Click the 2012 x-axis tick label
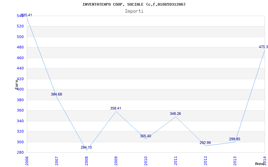This screenshot has height=167, width=268. point(205,160)
